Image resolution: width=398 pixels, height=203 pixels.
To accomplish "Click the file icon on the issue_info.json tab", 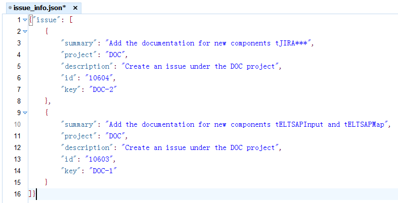I will (x=10, y=8).
